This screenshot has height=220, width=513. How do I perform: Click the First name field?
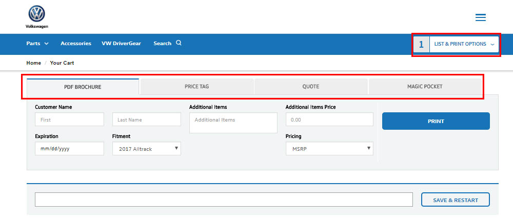(x=69, y=119)
